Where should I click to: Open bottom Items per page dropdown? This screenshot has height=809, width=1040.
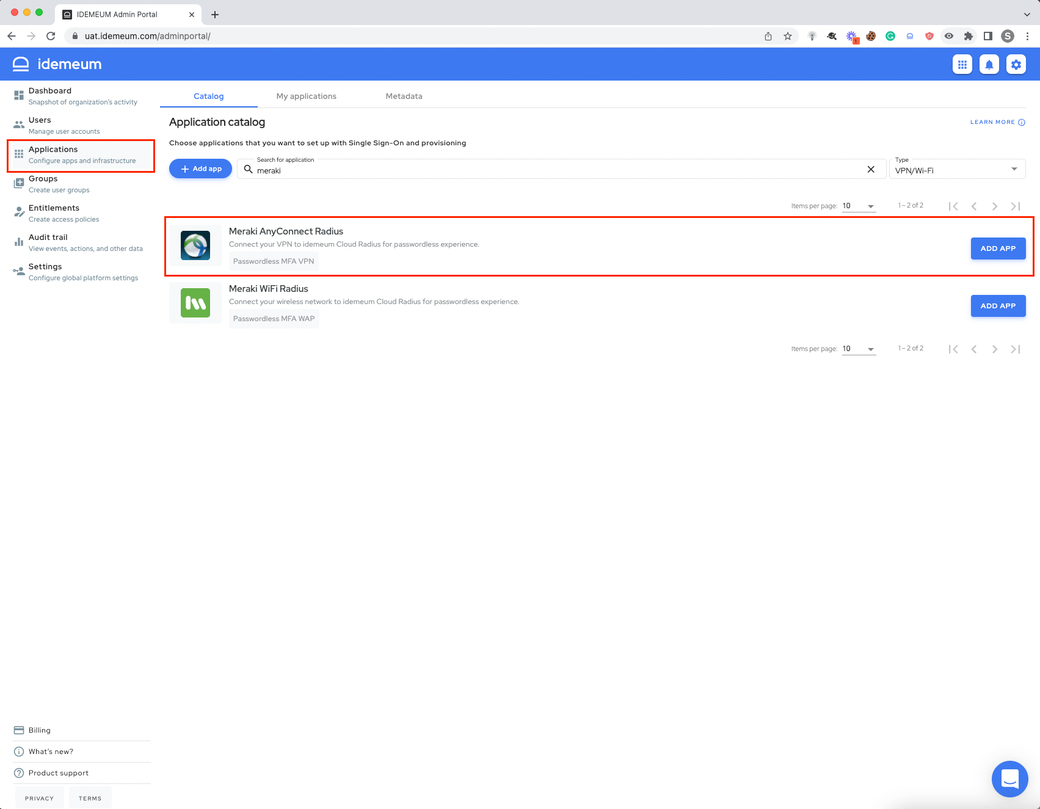[x=859, y=349]
